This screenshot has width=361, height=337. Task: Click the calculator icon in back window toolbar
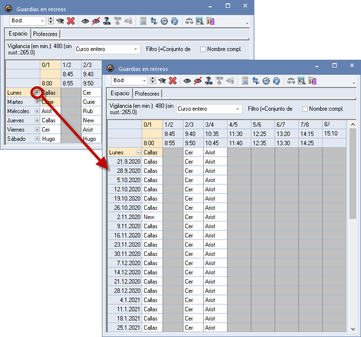(x=143, y=21)
